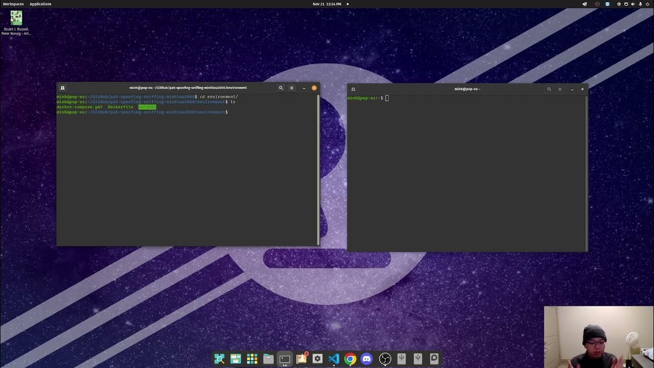This screenshot has width=654, height=368.
Task: Click the microphone icon in top bar
Action: 641,4
